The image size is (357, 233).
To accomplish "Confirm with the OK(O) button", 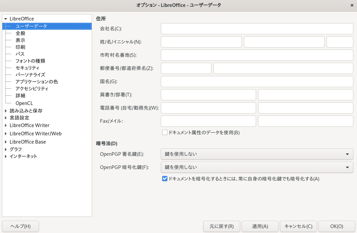I will coord(337,226).
